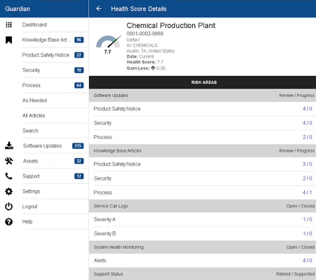Open Software Updates Security row

coord(202,123)
